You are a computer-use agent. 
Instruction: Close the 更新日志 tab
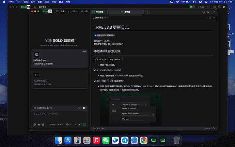pyautogui.click(x=105, y=18)
